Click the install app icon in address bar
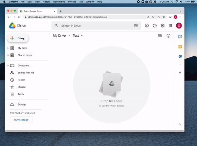The height and width of the screenshot is (146, 197). (148, 17)
